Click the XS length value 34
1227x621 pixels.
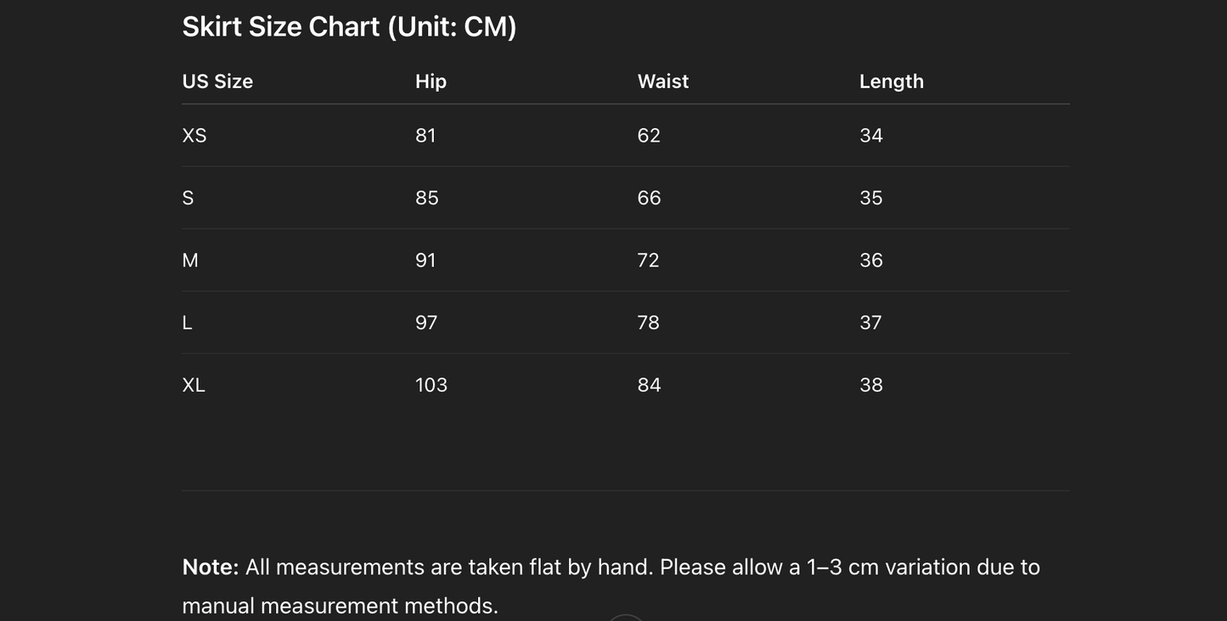pyautogui.click(x=871, y=136)
